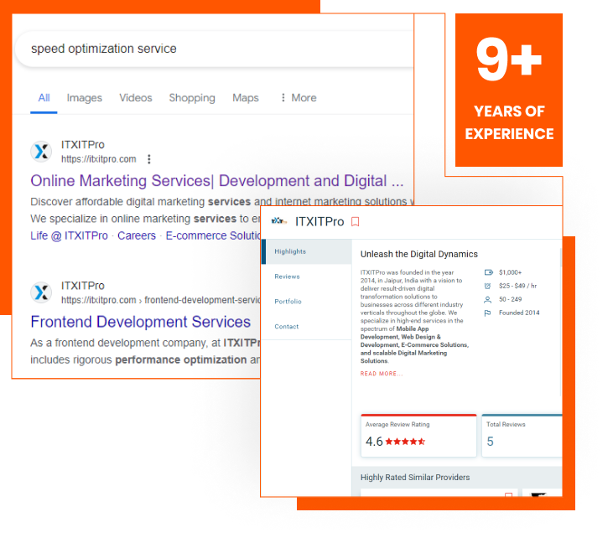
Task: Expand READ MORE in company description
Action: 381,374
